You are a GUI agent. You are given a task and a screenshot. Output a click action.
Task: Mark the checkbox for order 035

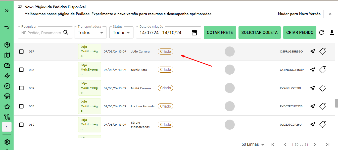21,125
